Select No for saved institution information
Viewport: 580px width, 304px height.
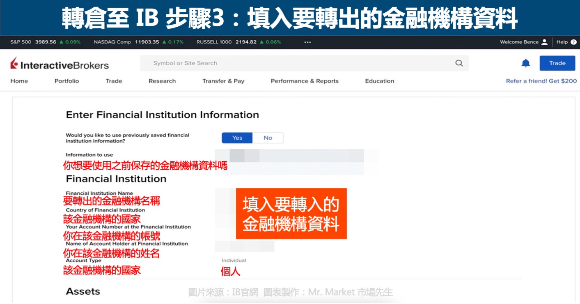[268, 138]
